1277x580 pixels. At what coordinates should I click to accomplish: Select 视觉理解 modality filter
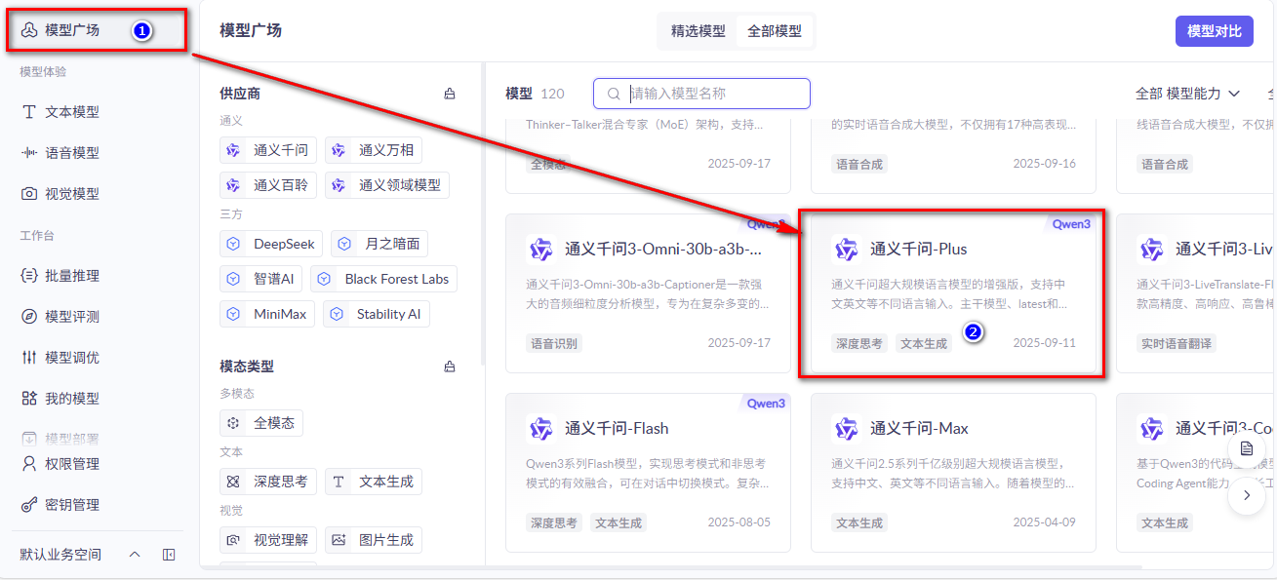[268, 540]
